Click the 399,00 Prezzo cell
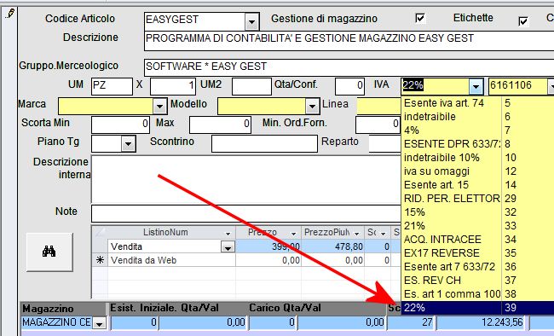 tap(268, 246)
